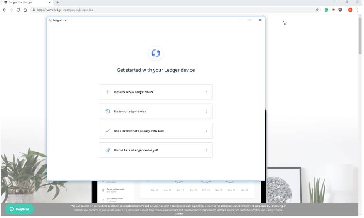Open the browser home page
The width and height of the screenshot is (364, 218).
pyautogui.click(x=25, y=10)
